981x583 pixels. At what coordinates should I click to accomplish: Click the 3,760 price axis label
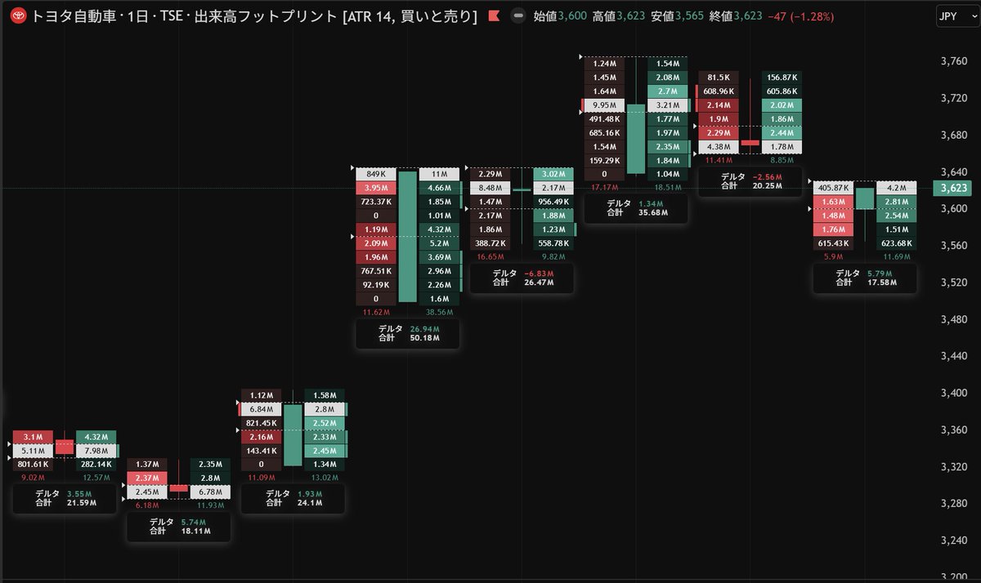tap(956, 60)
